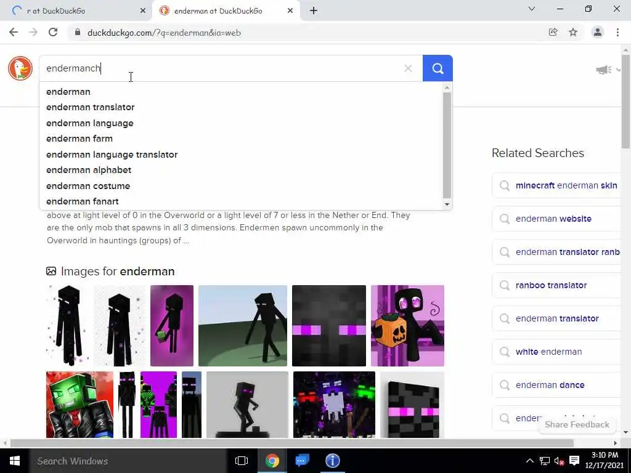Open the Chrome three-dot menu
This screenshot has height=473, width=631.
pyautogui.click(x=617, y=33)
